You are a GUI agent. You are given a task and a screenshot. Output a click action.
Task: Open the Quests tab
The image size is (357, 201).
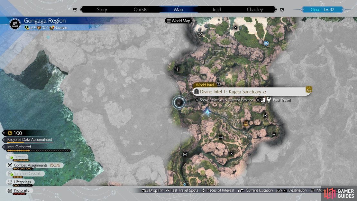[140, 10]
